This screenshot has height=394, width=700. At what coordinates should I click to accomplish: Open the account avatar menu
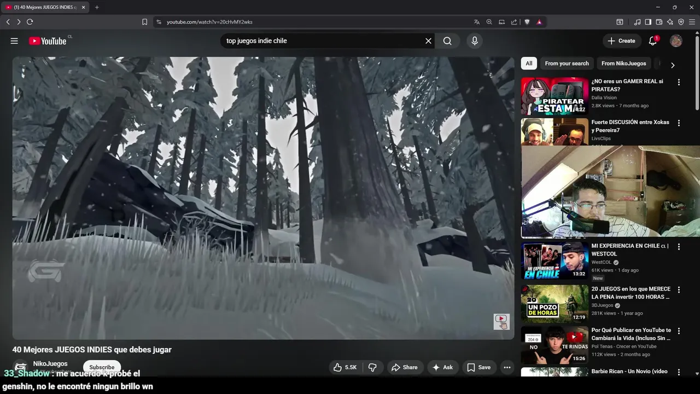point(676,41)
